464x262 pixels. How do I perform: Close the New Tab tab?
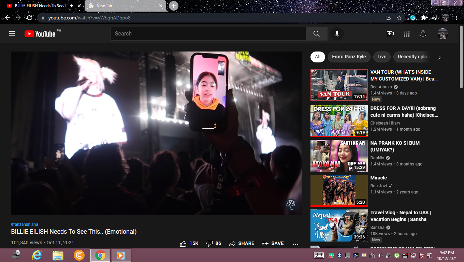coord(160,6)
